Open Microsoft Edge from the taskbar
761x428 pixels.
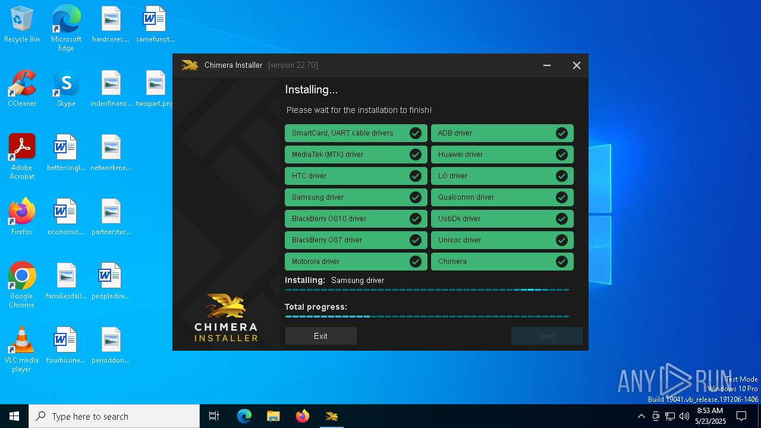pyautogui.click(x=244, y=416)
